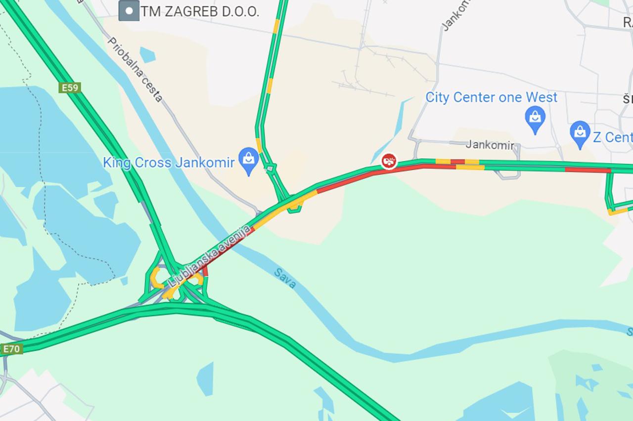The image size is (633, 421).
Task: Select the Jankomir area label
Action: click(490, 145)
